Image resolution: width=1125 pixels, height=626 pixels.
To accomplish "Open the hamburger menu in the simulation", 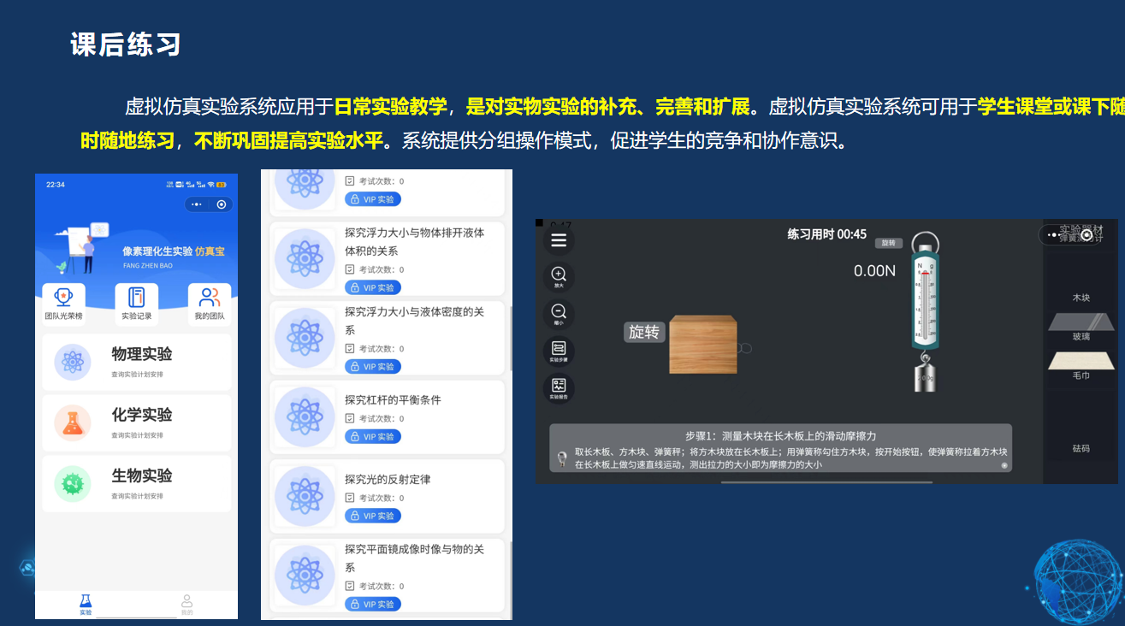I will [559, 240].
